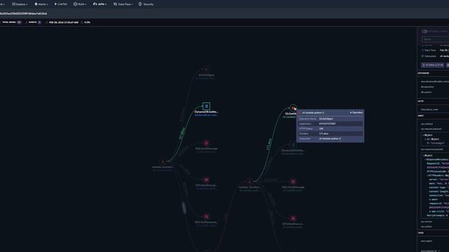Click the LiveTail play icon
This screenshot has height=252, width=449.
tap(55, 4)
